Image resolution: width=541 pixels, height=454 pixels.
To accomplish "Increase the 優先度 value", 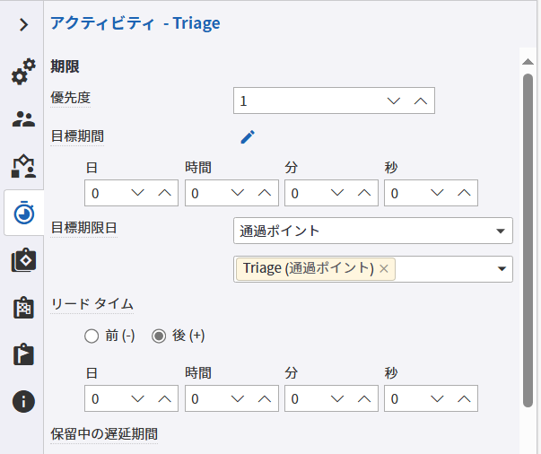I will tap(421, 100).
